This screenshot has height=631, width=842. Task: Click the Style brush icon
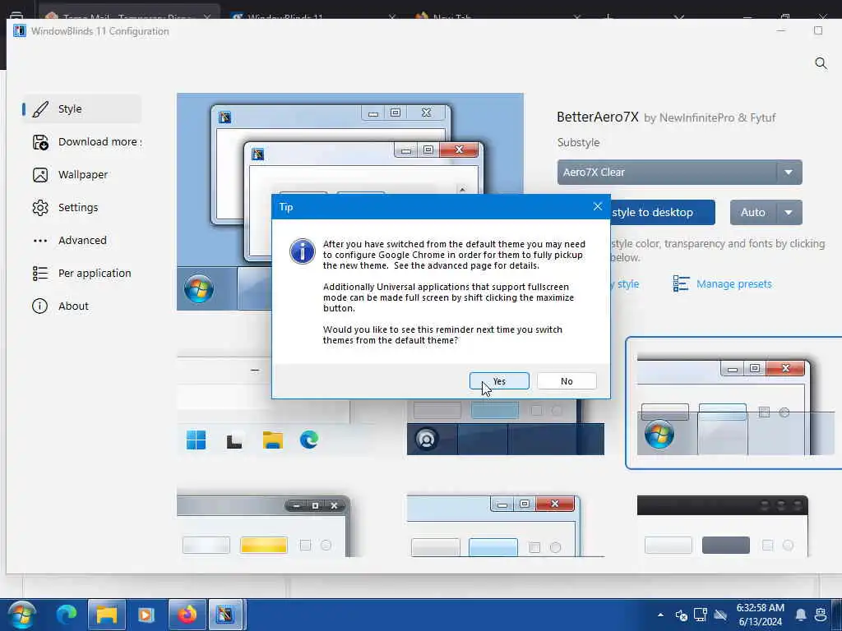point(40,109)
